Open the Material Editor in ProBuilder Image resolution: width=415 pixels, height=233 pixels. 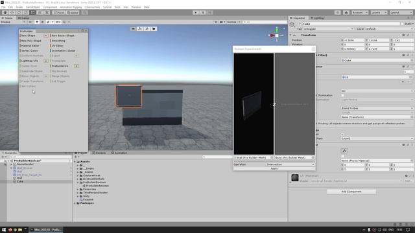30,46
